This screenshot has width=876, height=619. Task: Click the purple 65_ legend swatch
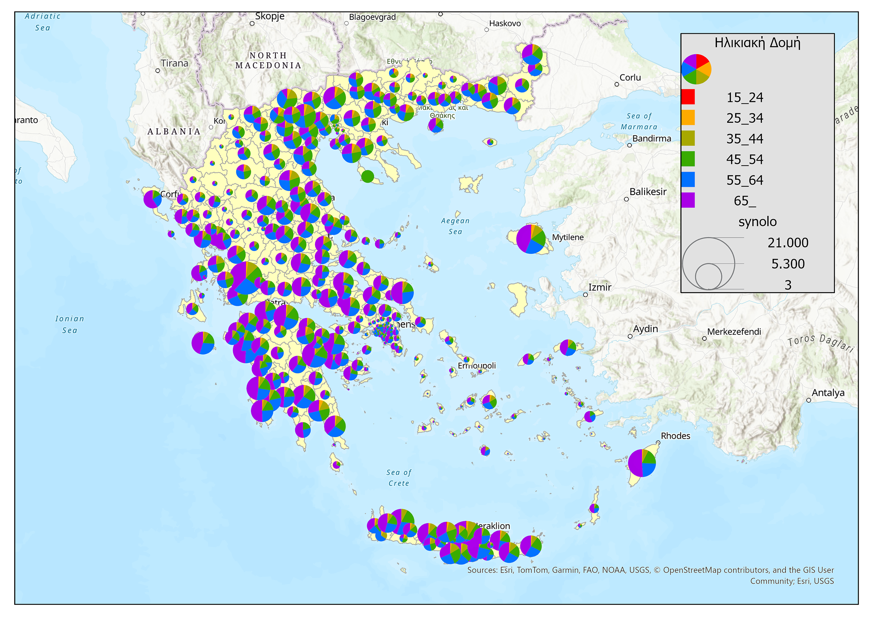[688, 200]
